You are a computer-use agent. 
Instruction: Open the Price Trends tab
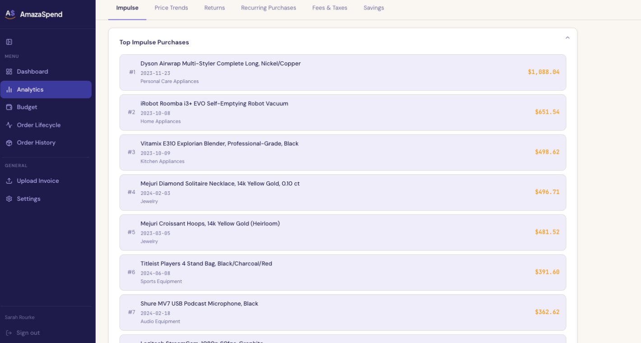tap(171, 8)
